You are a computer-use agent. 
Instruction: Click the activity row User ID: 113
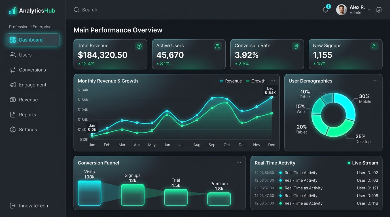click(316, 203)
